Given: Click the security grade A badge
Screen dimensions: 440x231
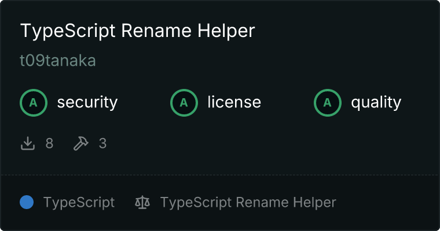Looking at the screenshot, I should [x=34, y=103].
